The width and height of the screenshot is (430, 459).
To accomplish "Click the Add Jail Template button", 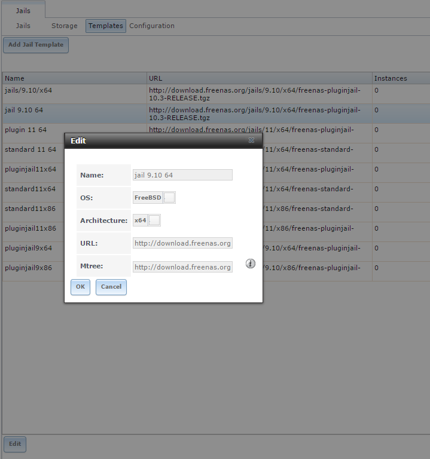I will pyautogui.click(x=36, y=45).
